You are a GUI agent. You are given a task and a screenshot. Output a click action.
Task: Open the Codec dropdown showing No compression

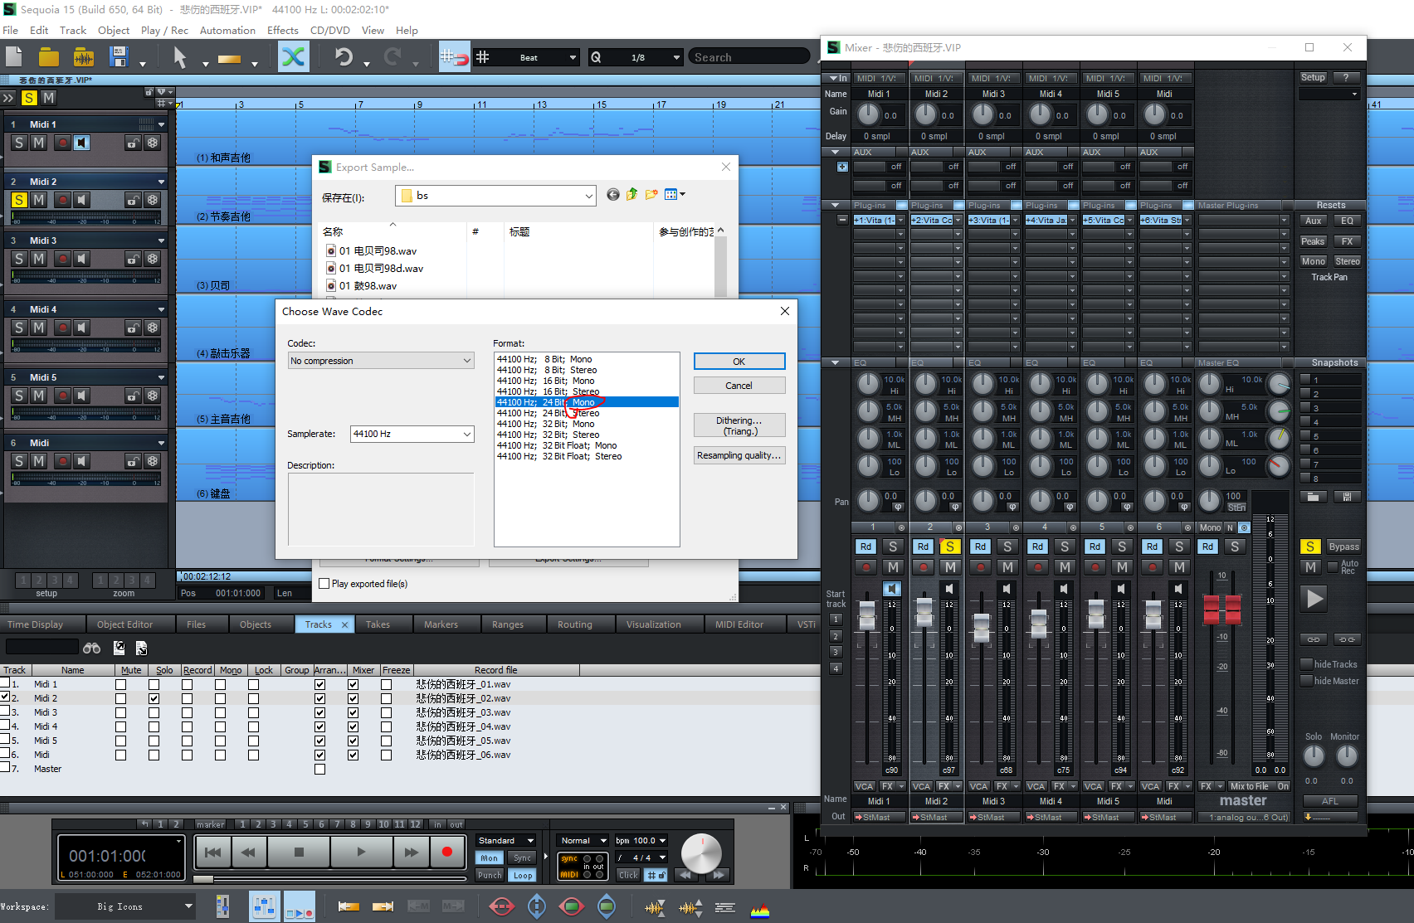point(381,361)
